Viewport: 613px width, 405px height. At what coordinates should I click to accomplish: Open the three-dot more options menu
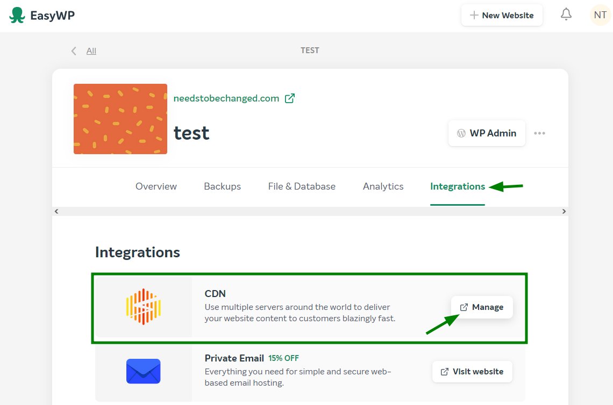click(539, 133)
